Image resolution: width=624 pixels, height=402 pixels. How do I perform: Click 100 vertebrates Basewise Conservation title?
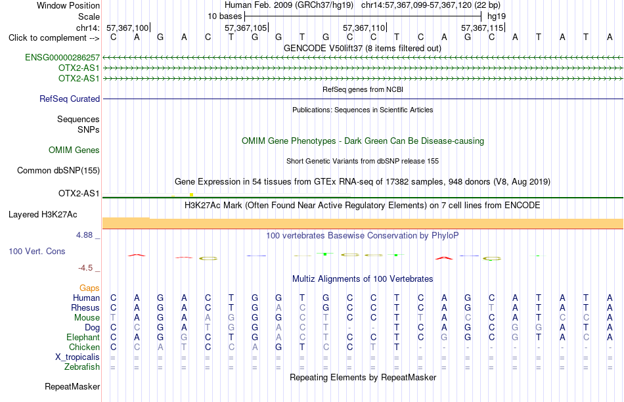(363, 236)
